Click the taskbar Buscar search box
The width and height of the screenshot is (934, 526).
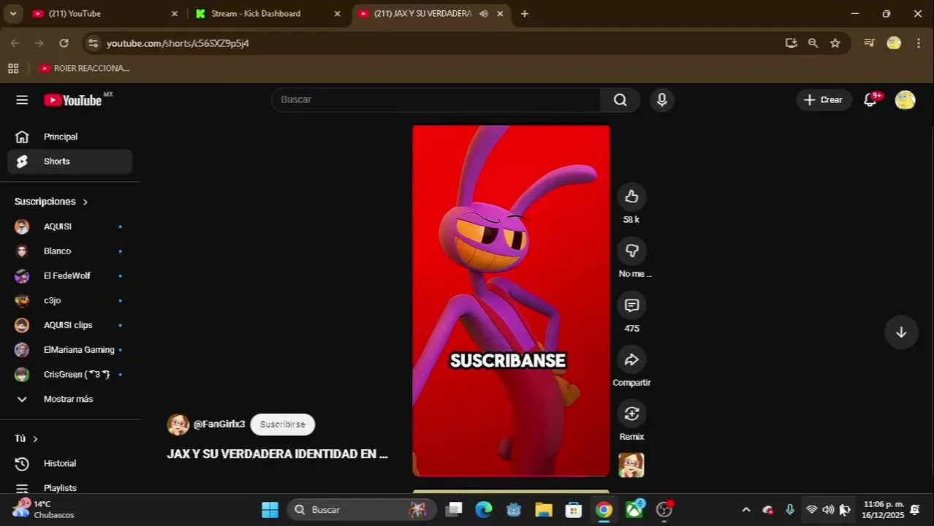coord(362,510)
